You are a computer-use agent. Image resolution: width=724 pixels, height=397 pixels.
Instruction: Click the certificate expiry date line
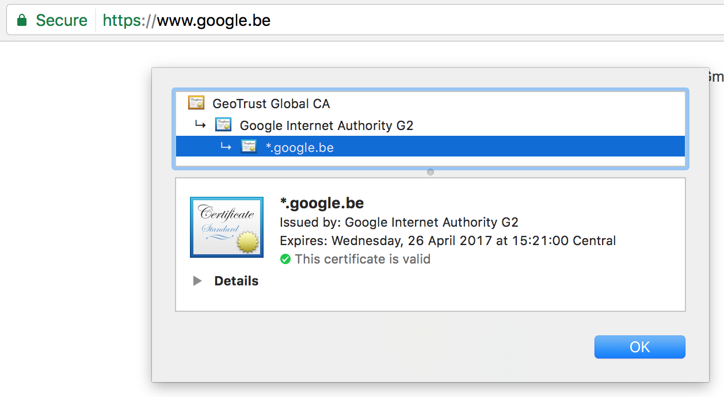point(448,241)
